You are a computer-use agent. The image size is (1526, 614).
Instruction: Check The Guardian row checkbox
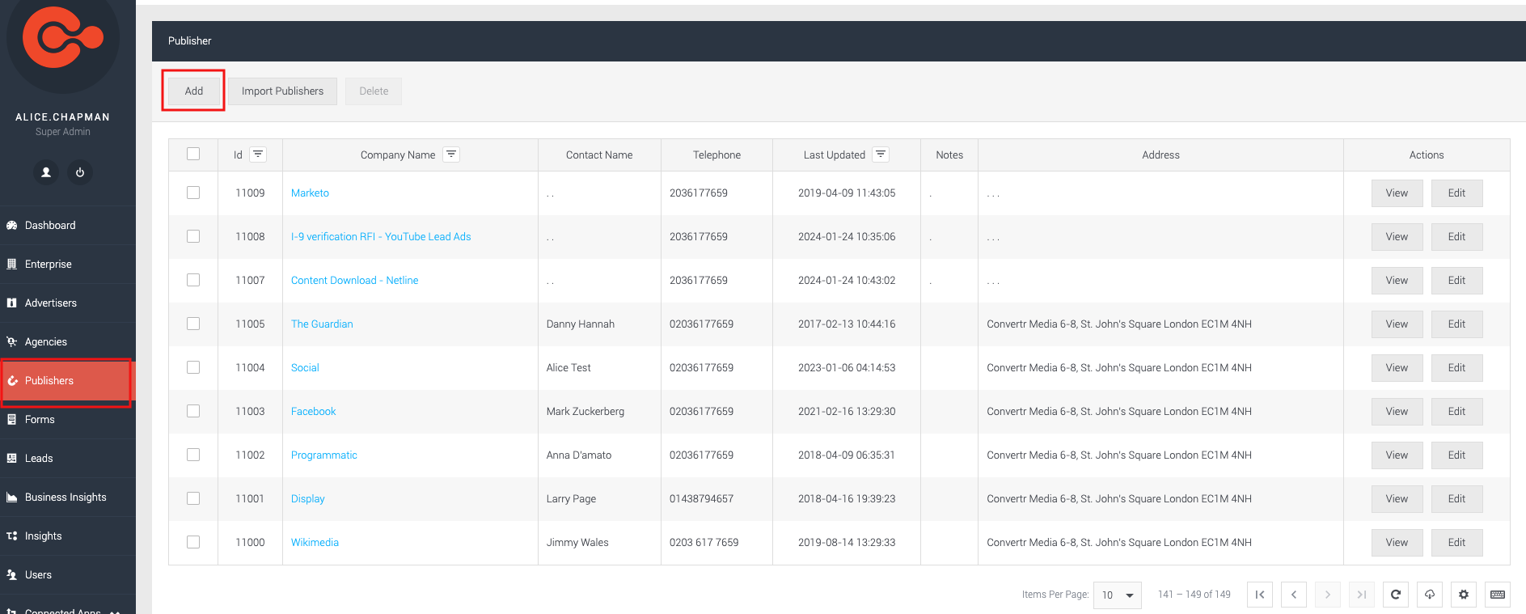[x=193, y=324]
